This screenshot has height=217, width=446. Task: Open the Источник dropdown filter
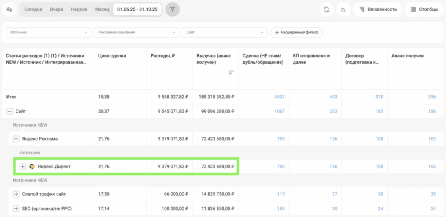49,33
